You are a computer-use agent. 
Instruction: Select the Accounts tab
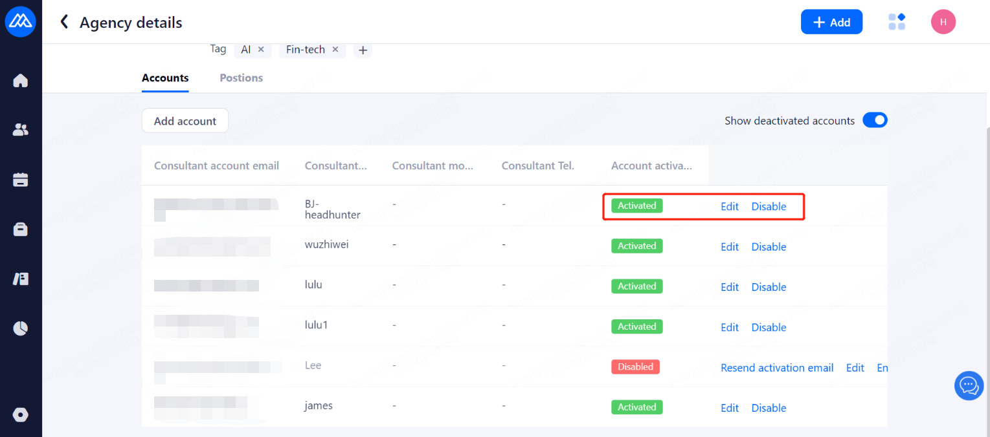pos(165,78)
